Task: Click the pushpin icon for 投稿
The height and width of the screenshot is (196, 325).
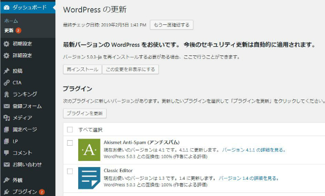Action: pos(7,71)
